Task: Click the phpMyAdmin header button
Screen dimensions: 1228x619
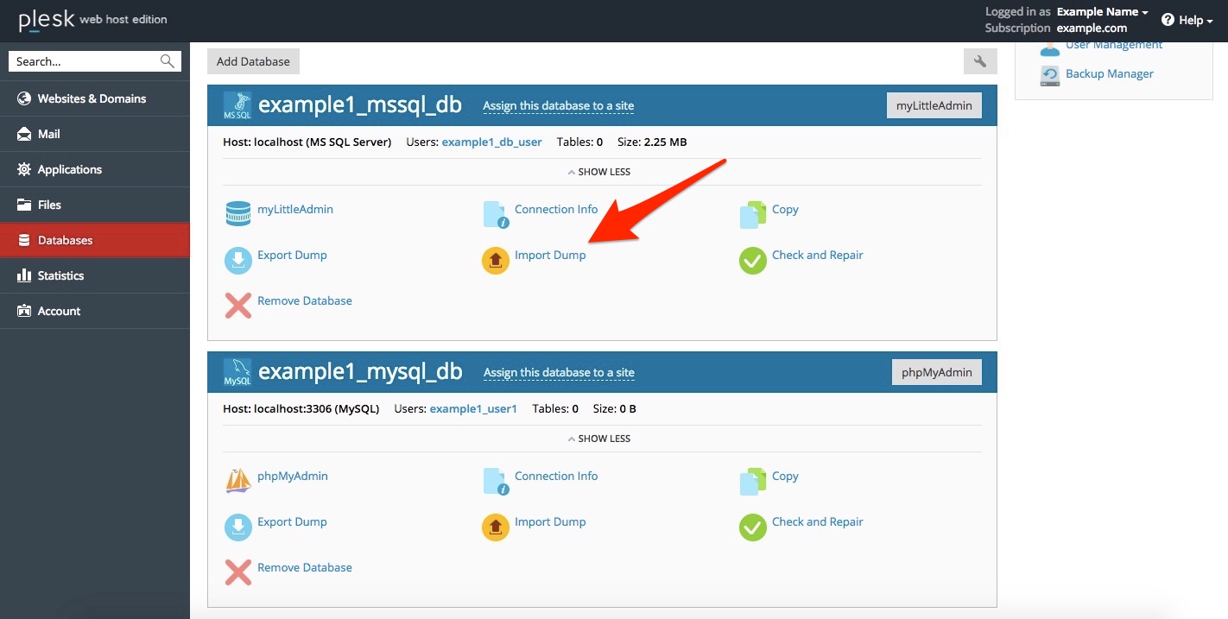Action: [x=937, y=372]
